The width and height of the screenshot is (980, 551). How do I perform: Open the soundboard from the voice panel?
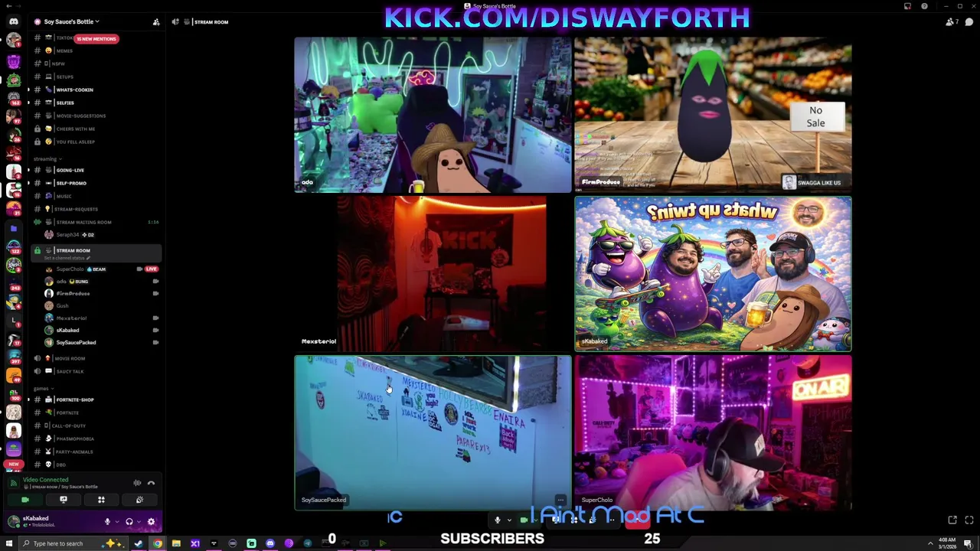pos(139,500)
